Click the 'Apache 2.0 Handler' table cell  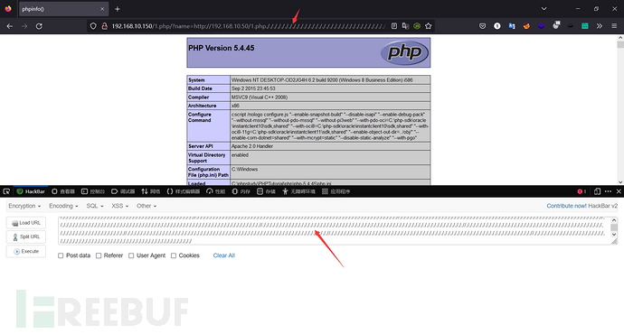[330, 146]
